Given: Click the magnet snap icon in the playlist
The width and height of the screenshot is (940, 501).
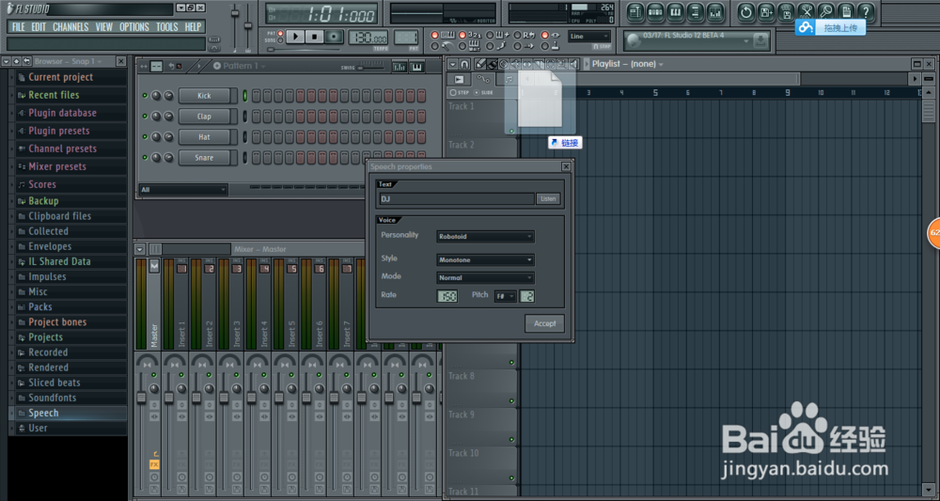Looking at the screenshot, I should [464, 64].
